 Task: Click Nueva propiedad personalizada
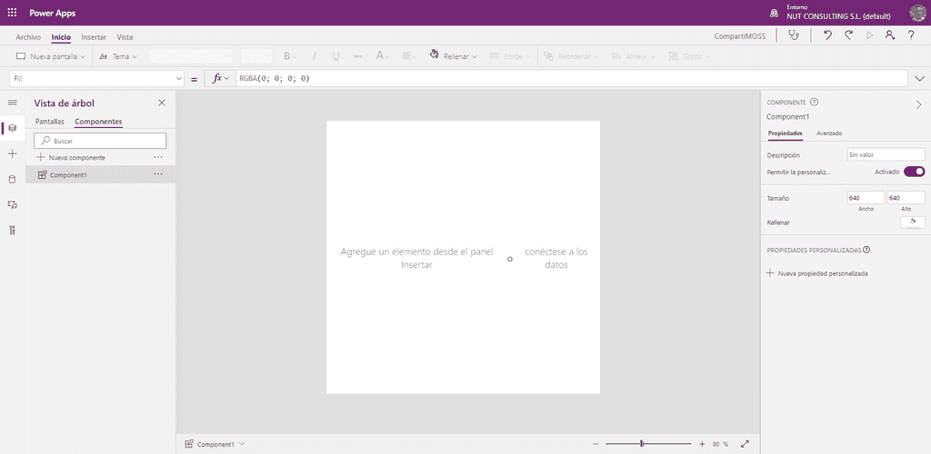click(817, 274)
